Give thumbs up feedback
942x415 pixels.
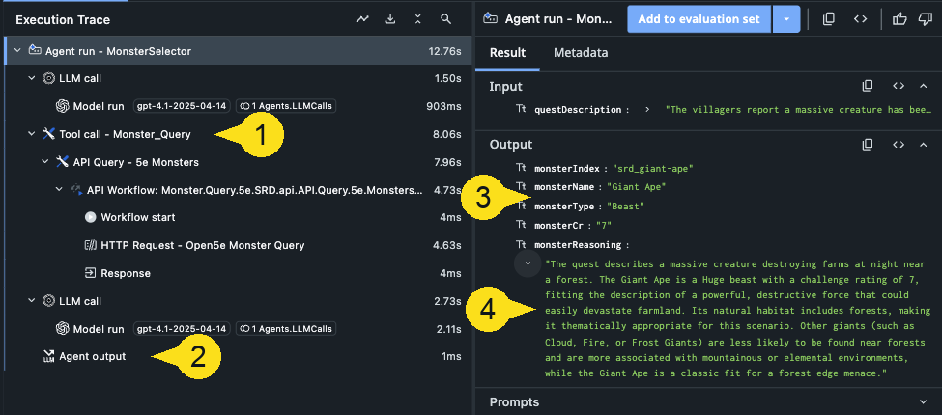click(x=899, y=19)
